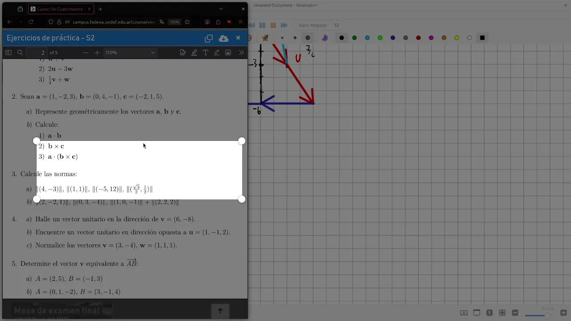Pick the red color swatch
Image resolution: width=571 pixels, height=321 pixels.
tap(418, 38)
